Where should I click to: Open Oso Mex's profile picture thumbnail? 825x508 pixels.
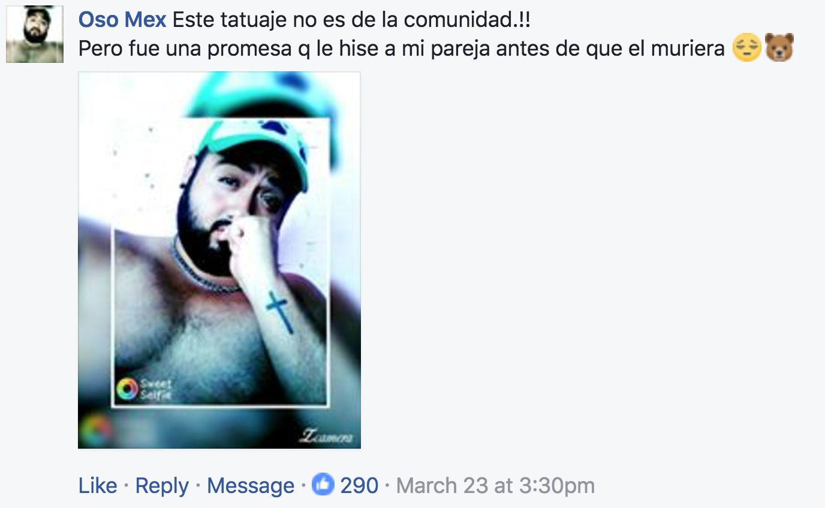pos(35,34)
